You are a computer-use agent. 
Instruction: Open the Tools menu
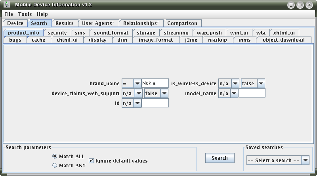pos(25,14)
